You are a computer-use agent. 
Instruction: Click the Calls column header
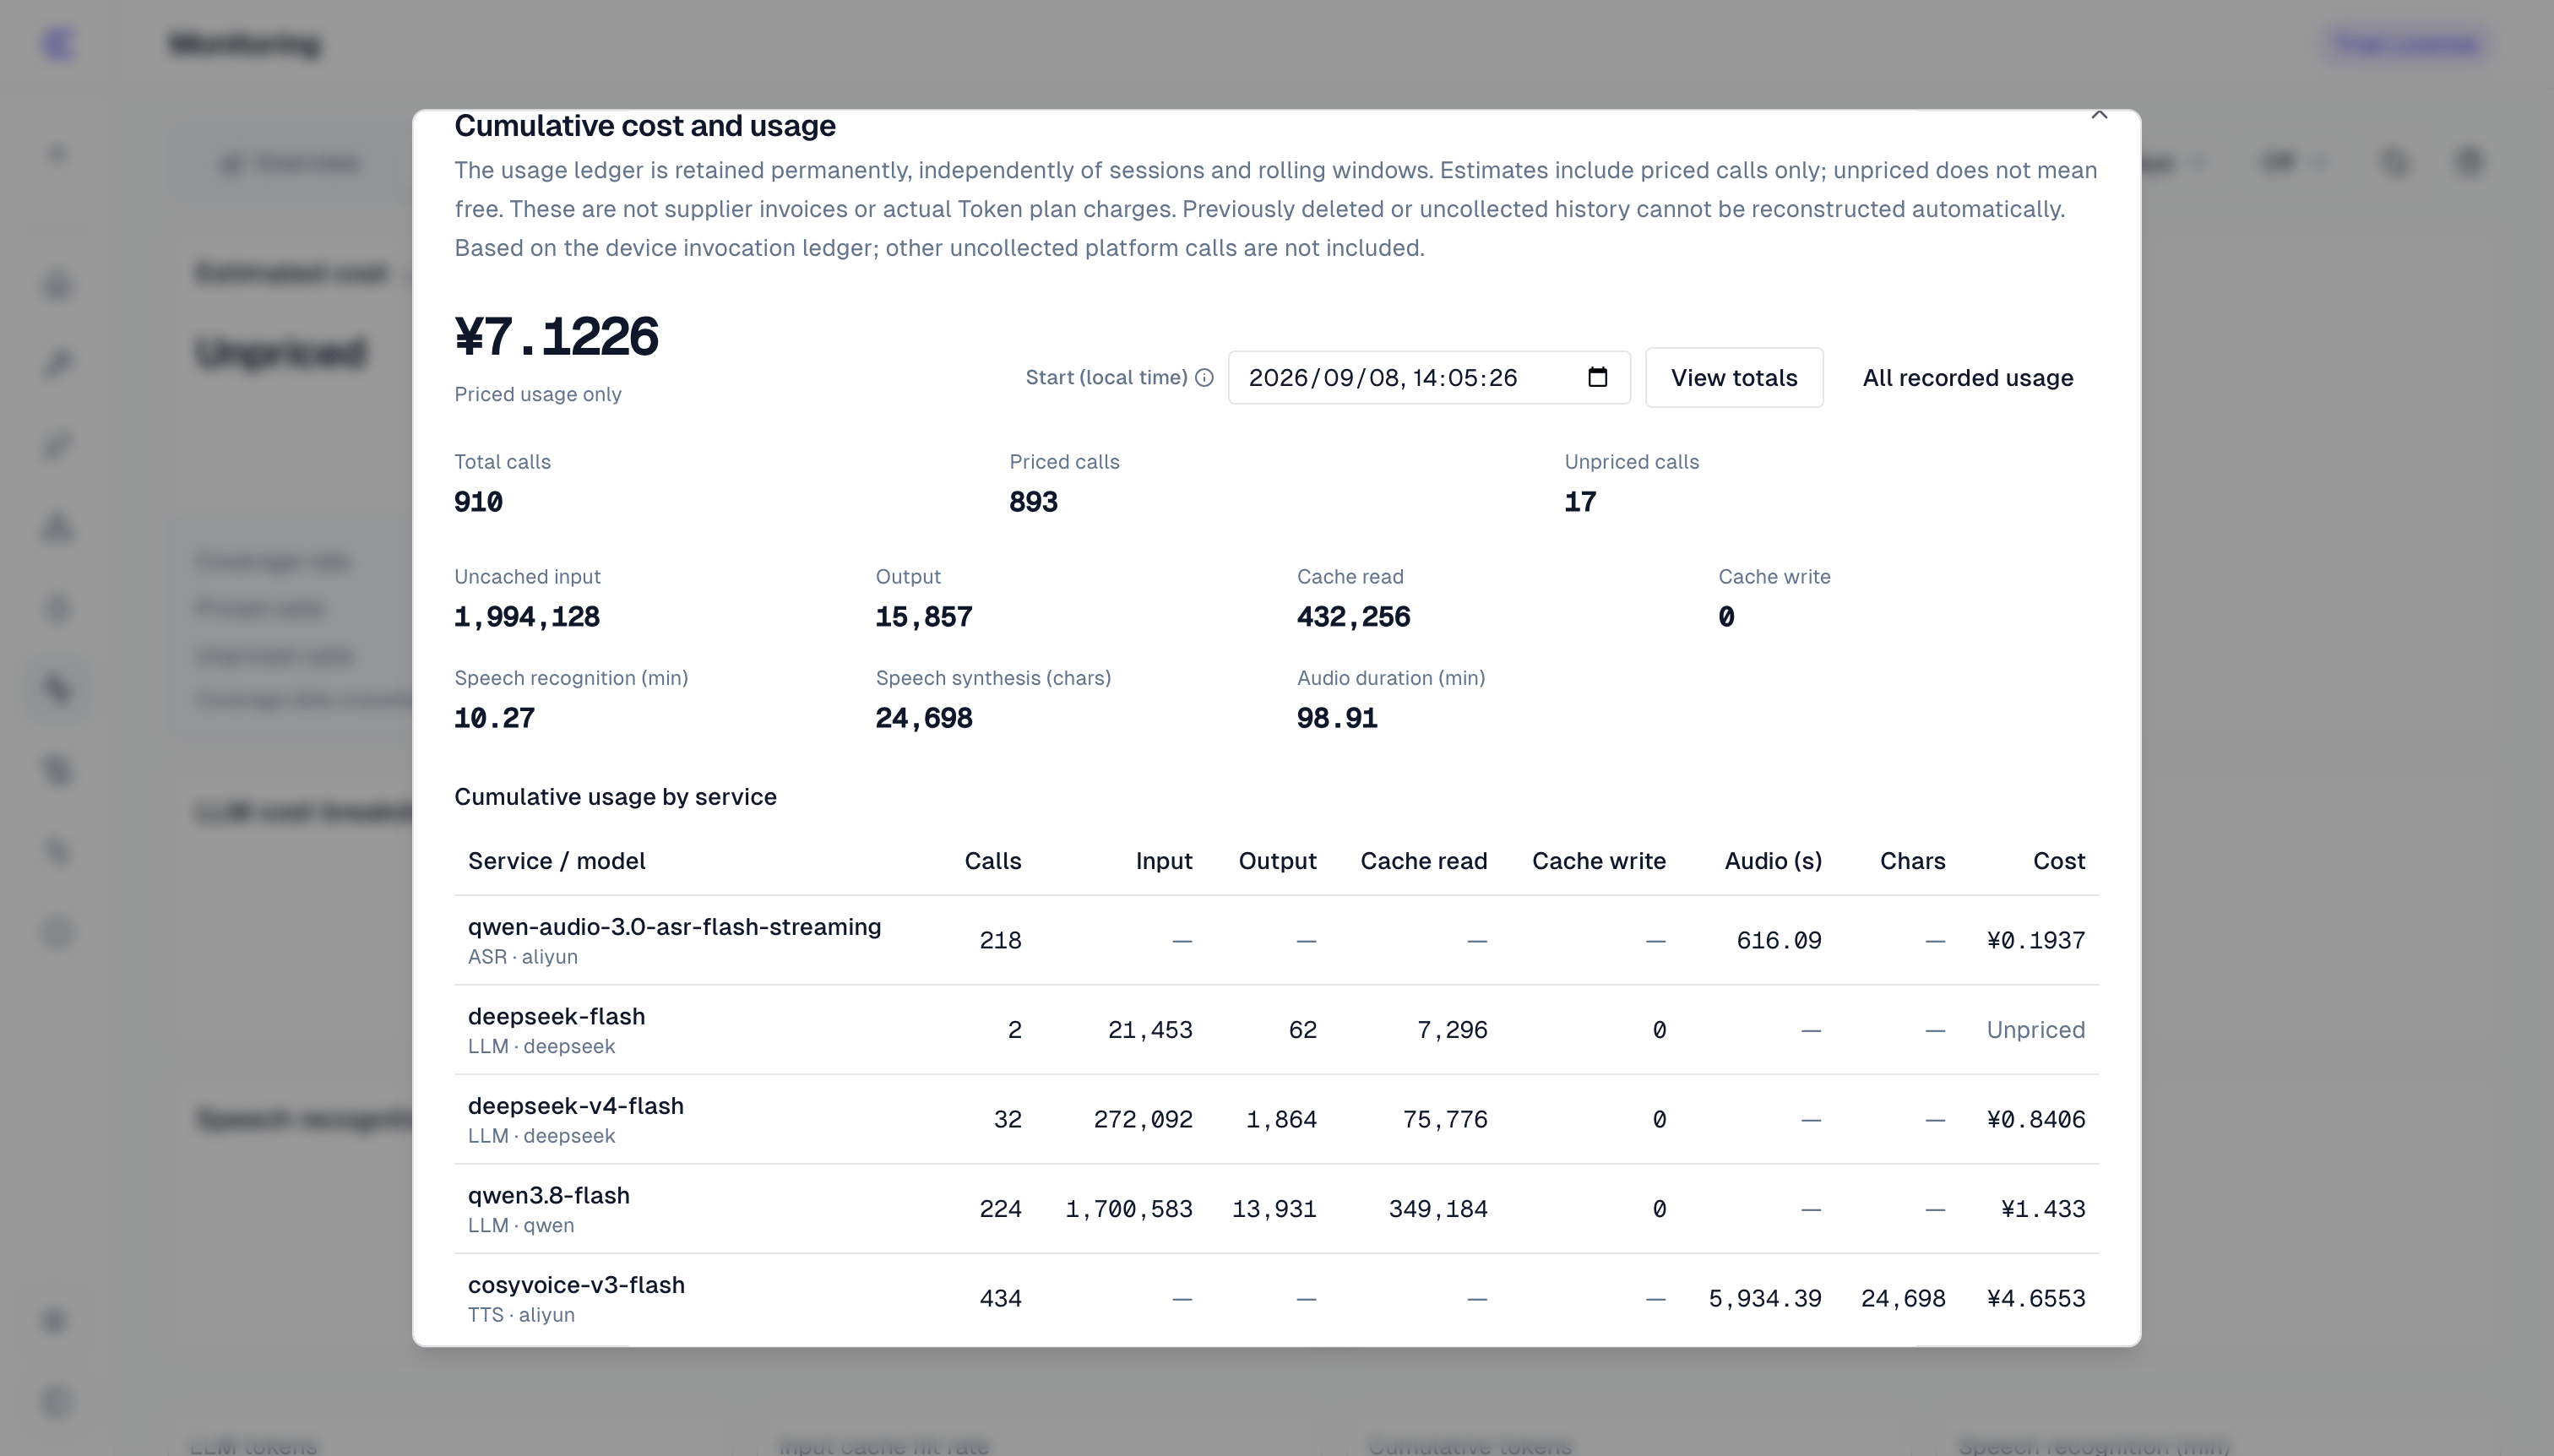[992, 861]
